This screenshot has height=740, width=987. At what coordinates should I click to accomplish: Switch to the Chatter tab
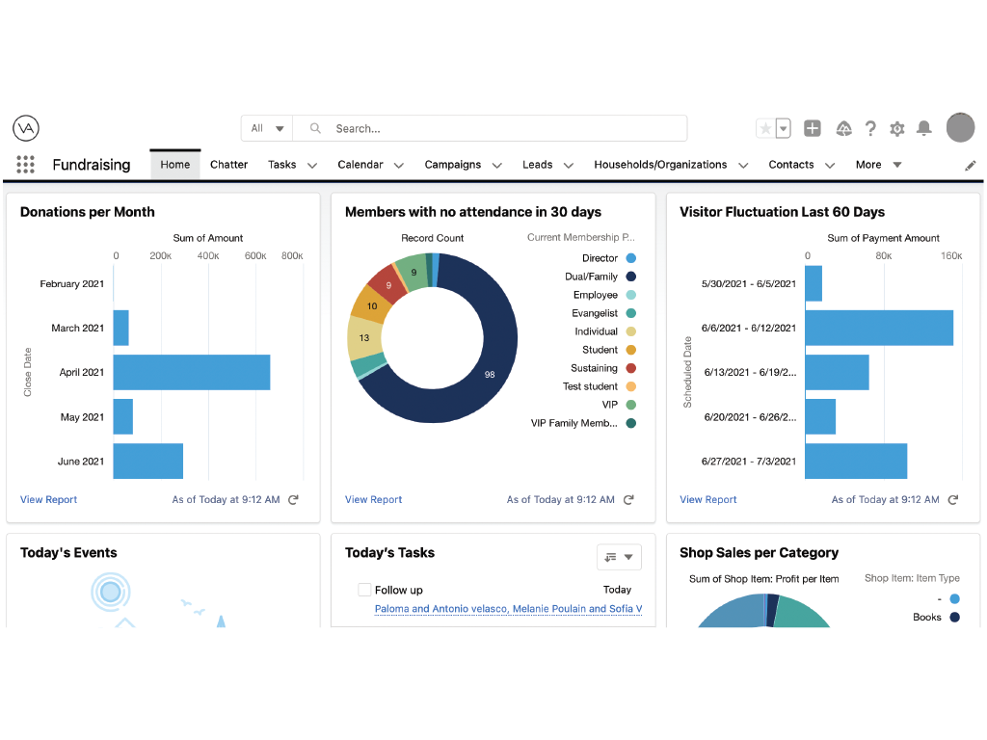[228, 165]
